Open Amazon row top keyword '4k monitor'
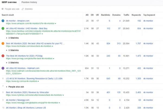This screenshot has width=163, height=109. coord(148,21)
